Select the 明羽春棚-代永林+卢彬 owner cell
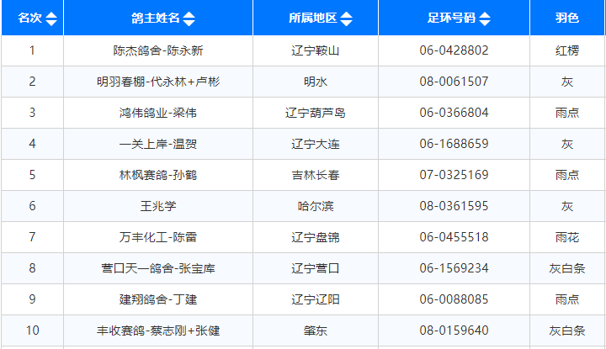 pos(158,82)
